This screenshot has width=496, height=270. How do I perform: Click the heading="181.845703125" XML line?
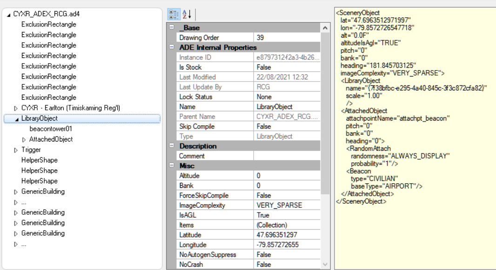coord(378,65)
